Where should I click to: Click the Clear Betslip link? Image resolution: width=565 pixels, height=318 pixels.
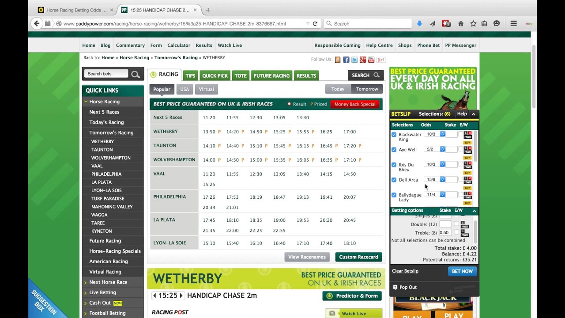405,271
